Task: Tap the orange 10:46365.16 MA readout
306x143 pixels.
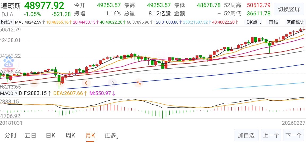Action: point(59,23)
